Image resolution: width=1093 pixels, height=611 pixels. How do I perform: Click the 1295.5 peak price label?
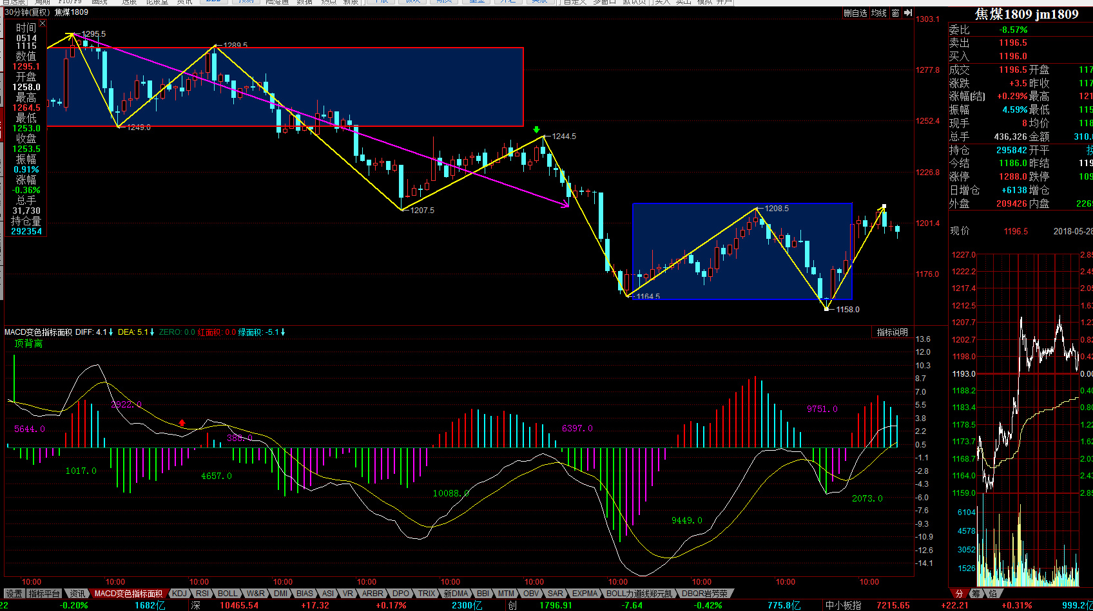tap(93, 34)
